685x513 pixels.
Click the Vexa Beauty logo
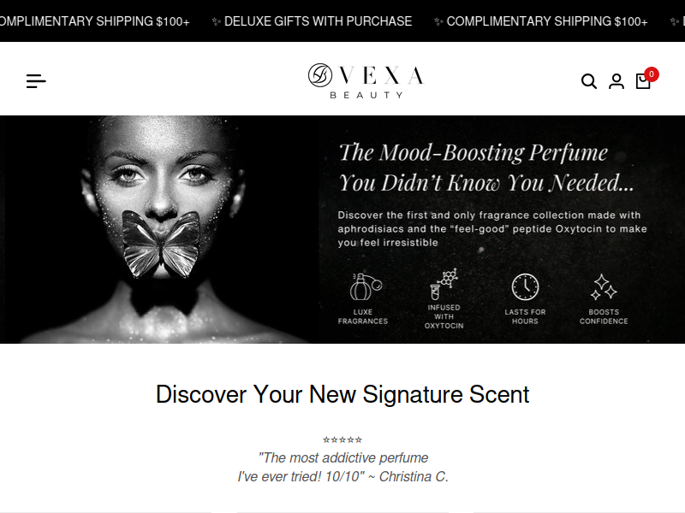click(x=366, y=81)
